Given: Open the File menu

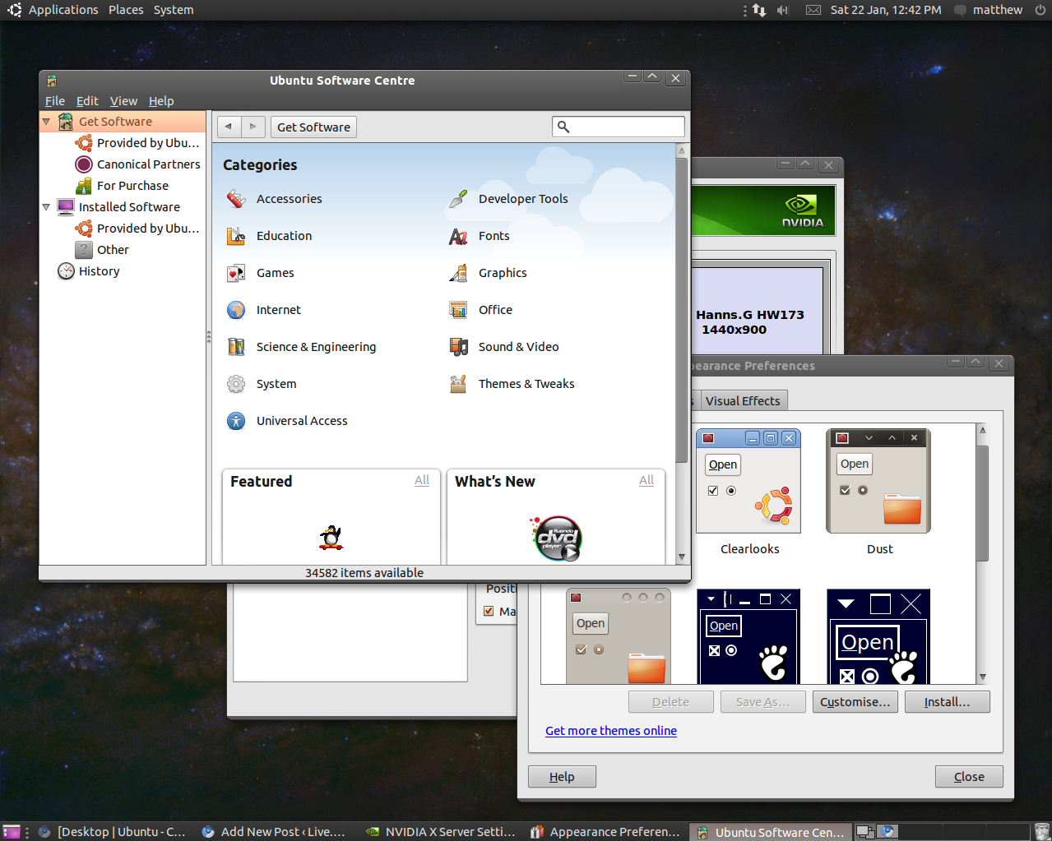Looking at the screenshot, I should click(x=55, y=101).
